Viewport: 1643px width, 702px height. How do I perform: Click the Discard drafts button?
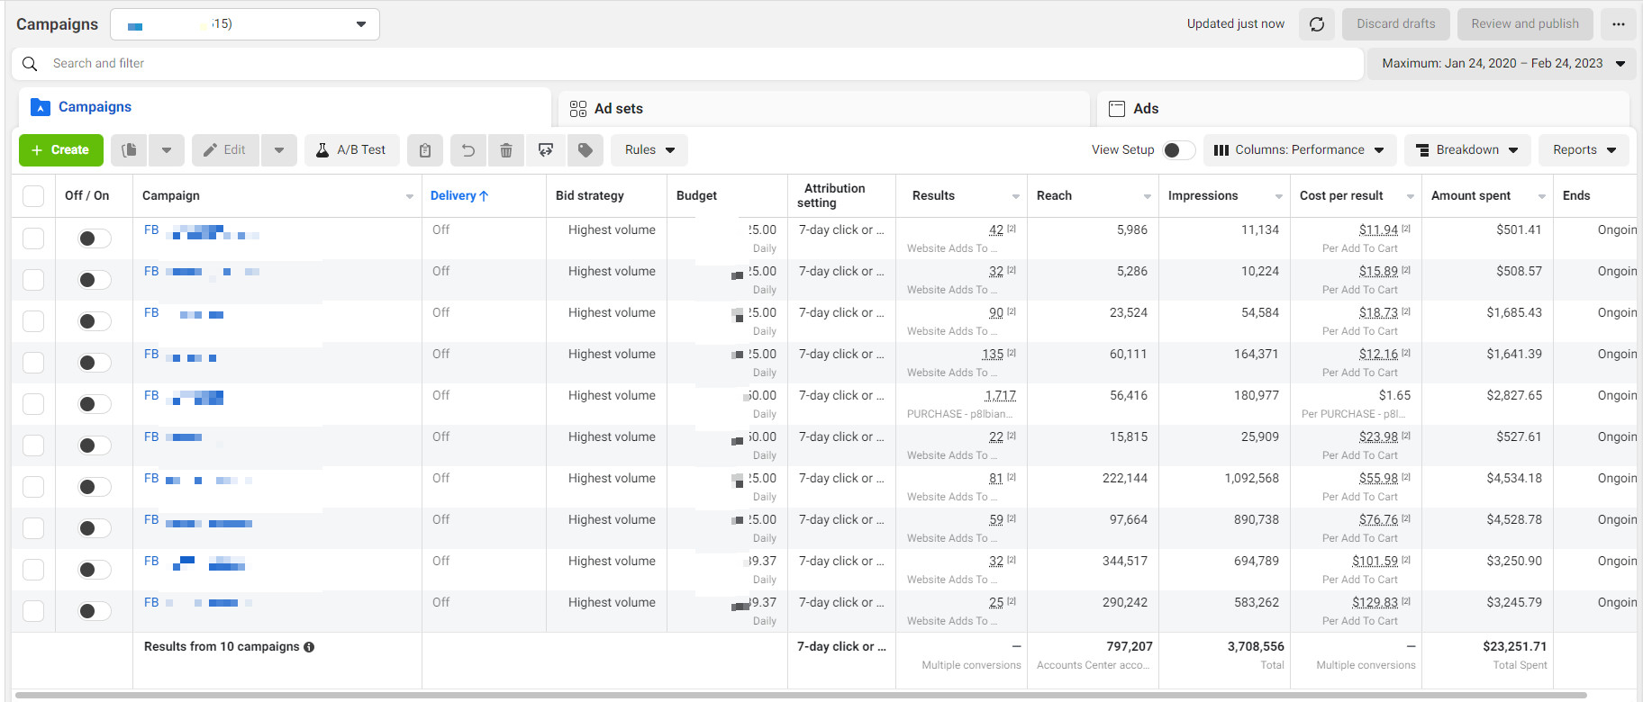[x=1396, y=24]
